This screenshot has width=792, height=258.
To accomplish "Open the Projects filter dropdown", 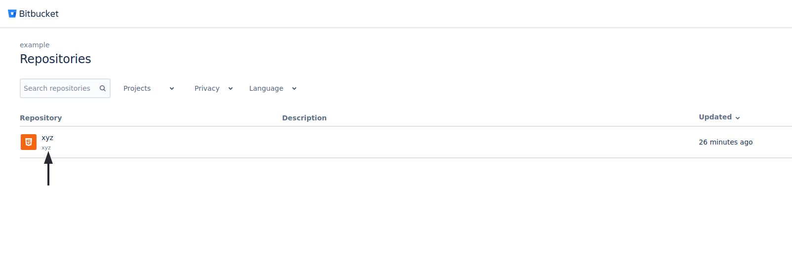I will 149,88.
